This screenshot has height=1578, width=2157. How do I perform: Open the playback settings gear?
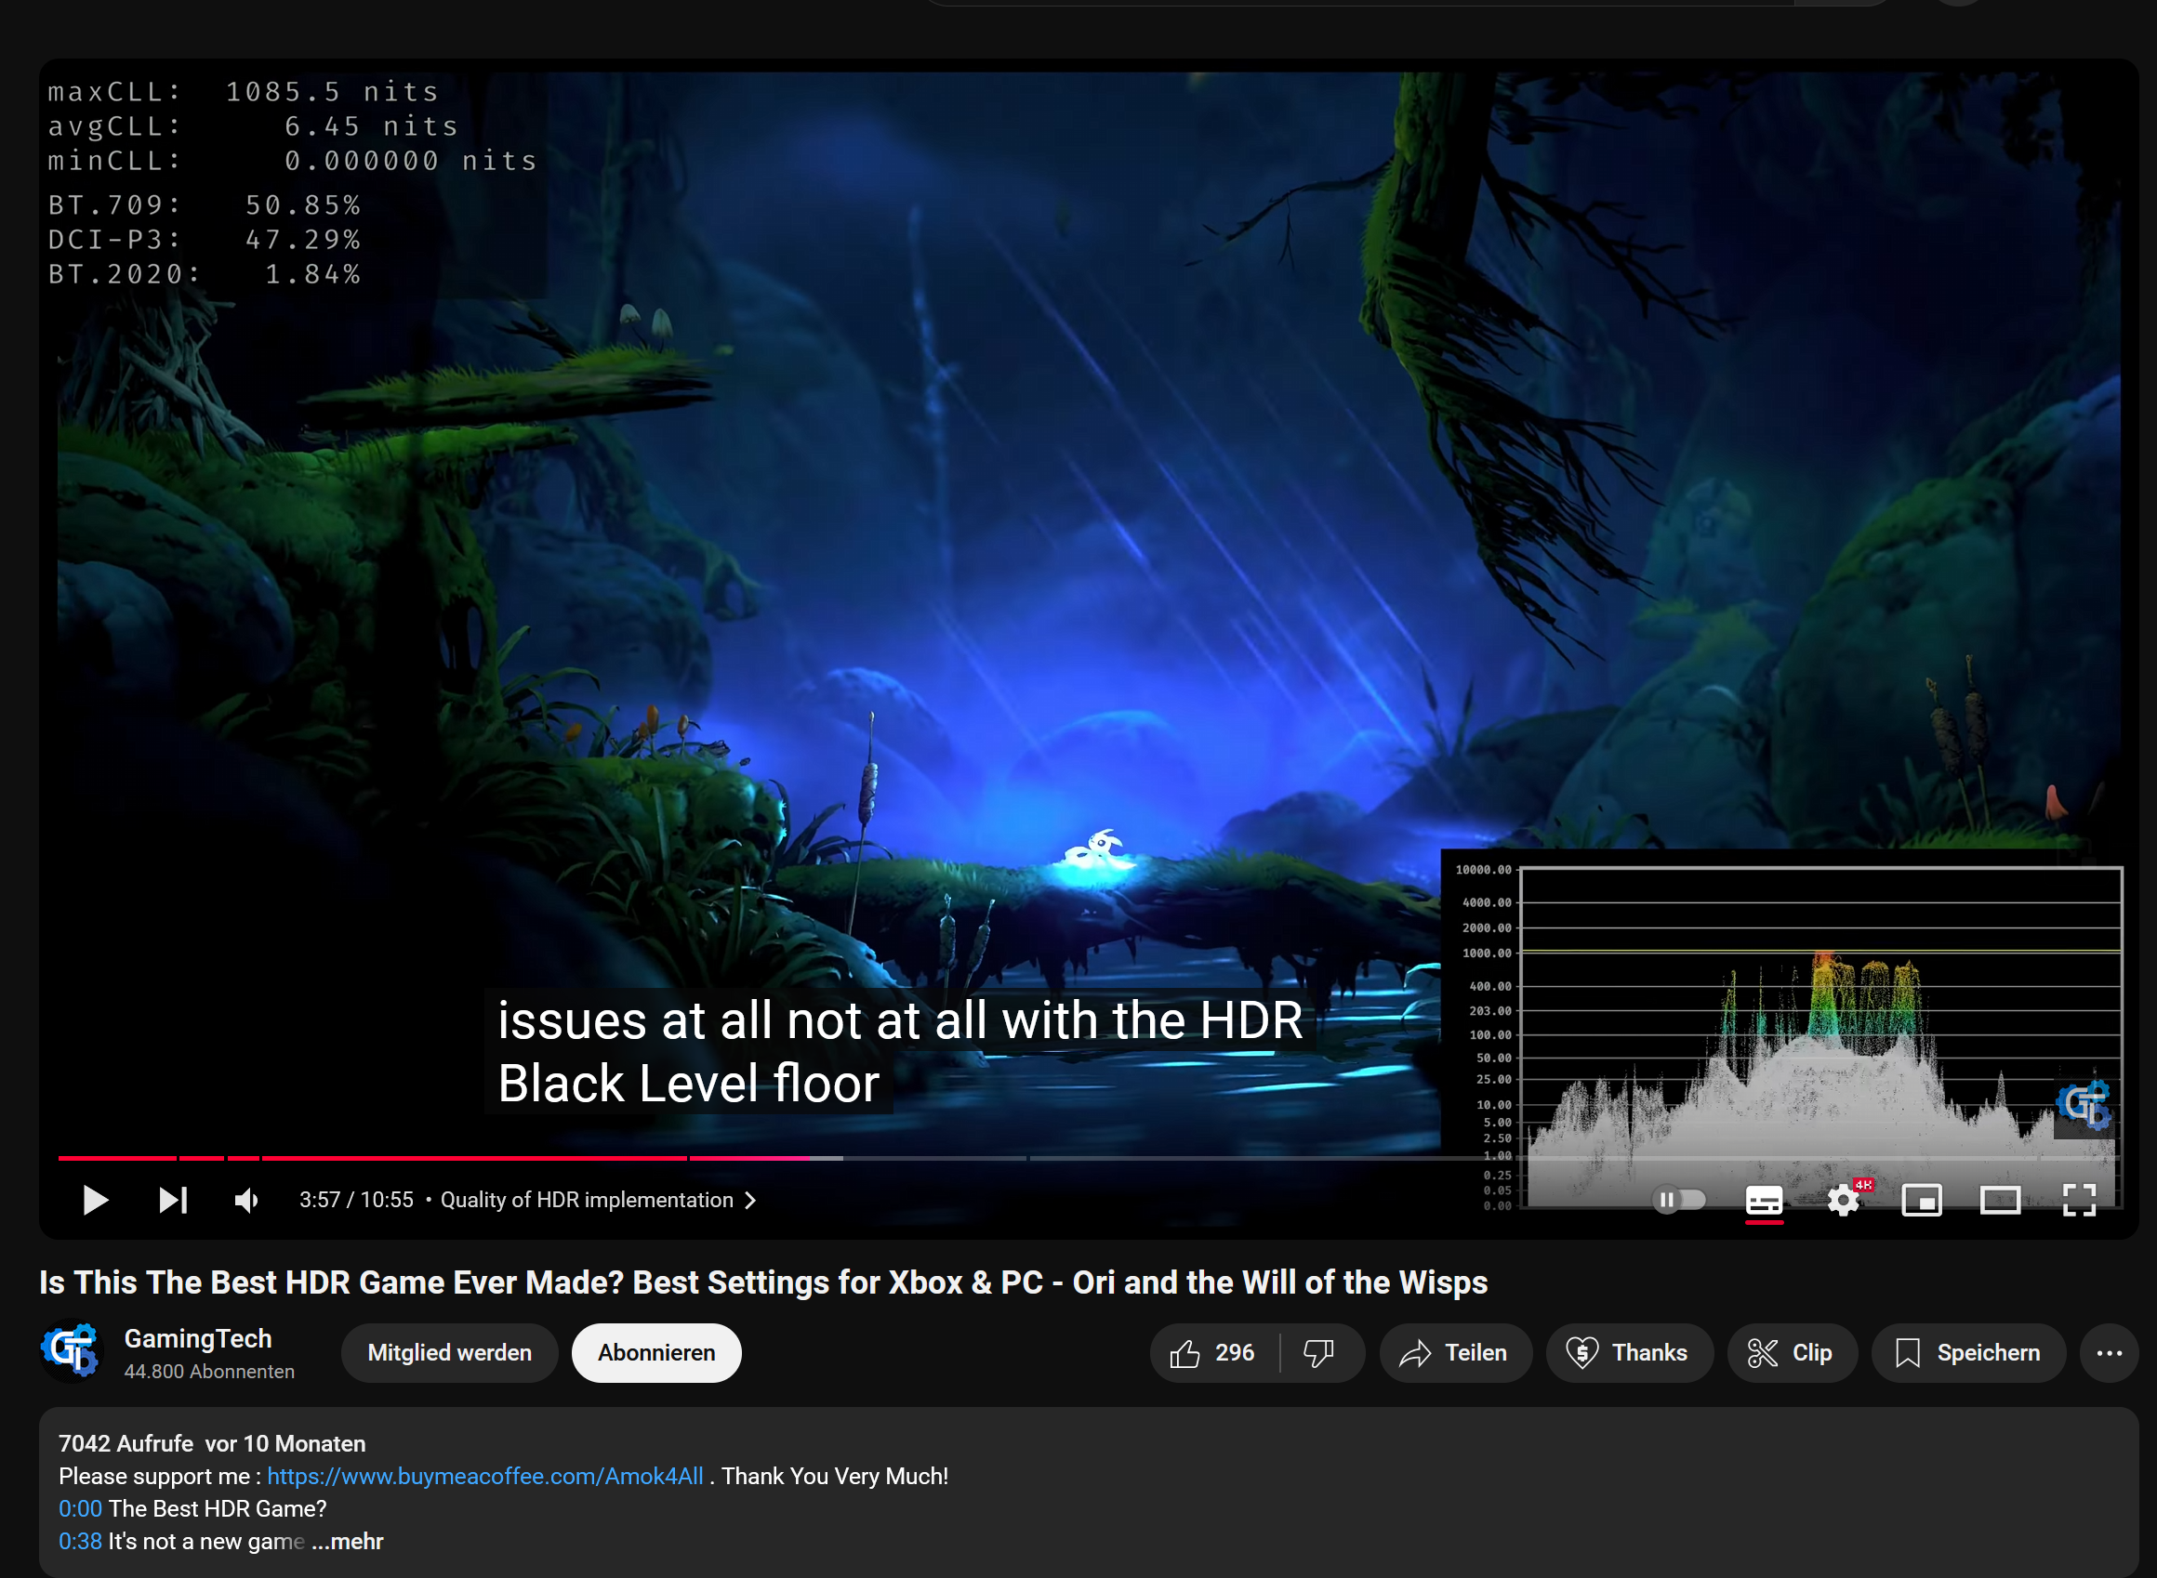[x=1842, y=1201]
